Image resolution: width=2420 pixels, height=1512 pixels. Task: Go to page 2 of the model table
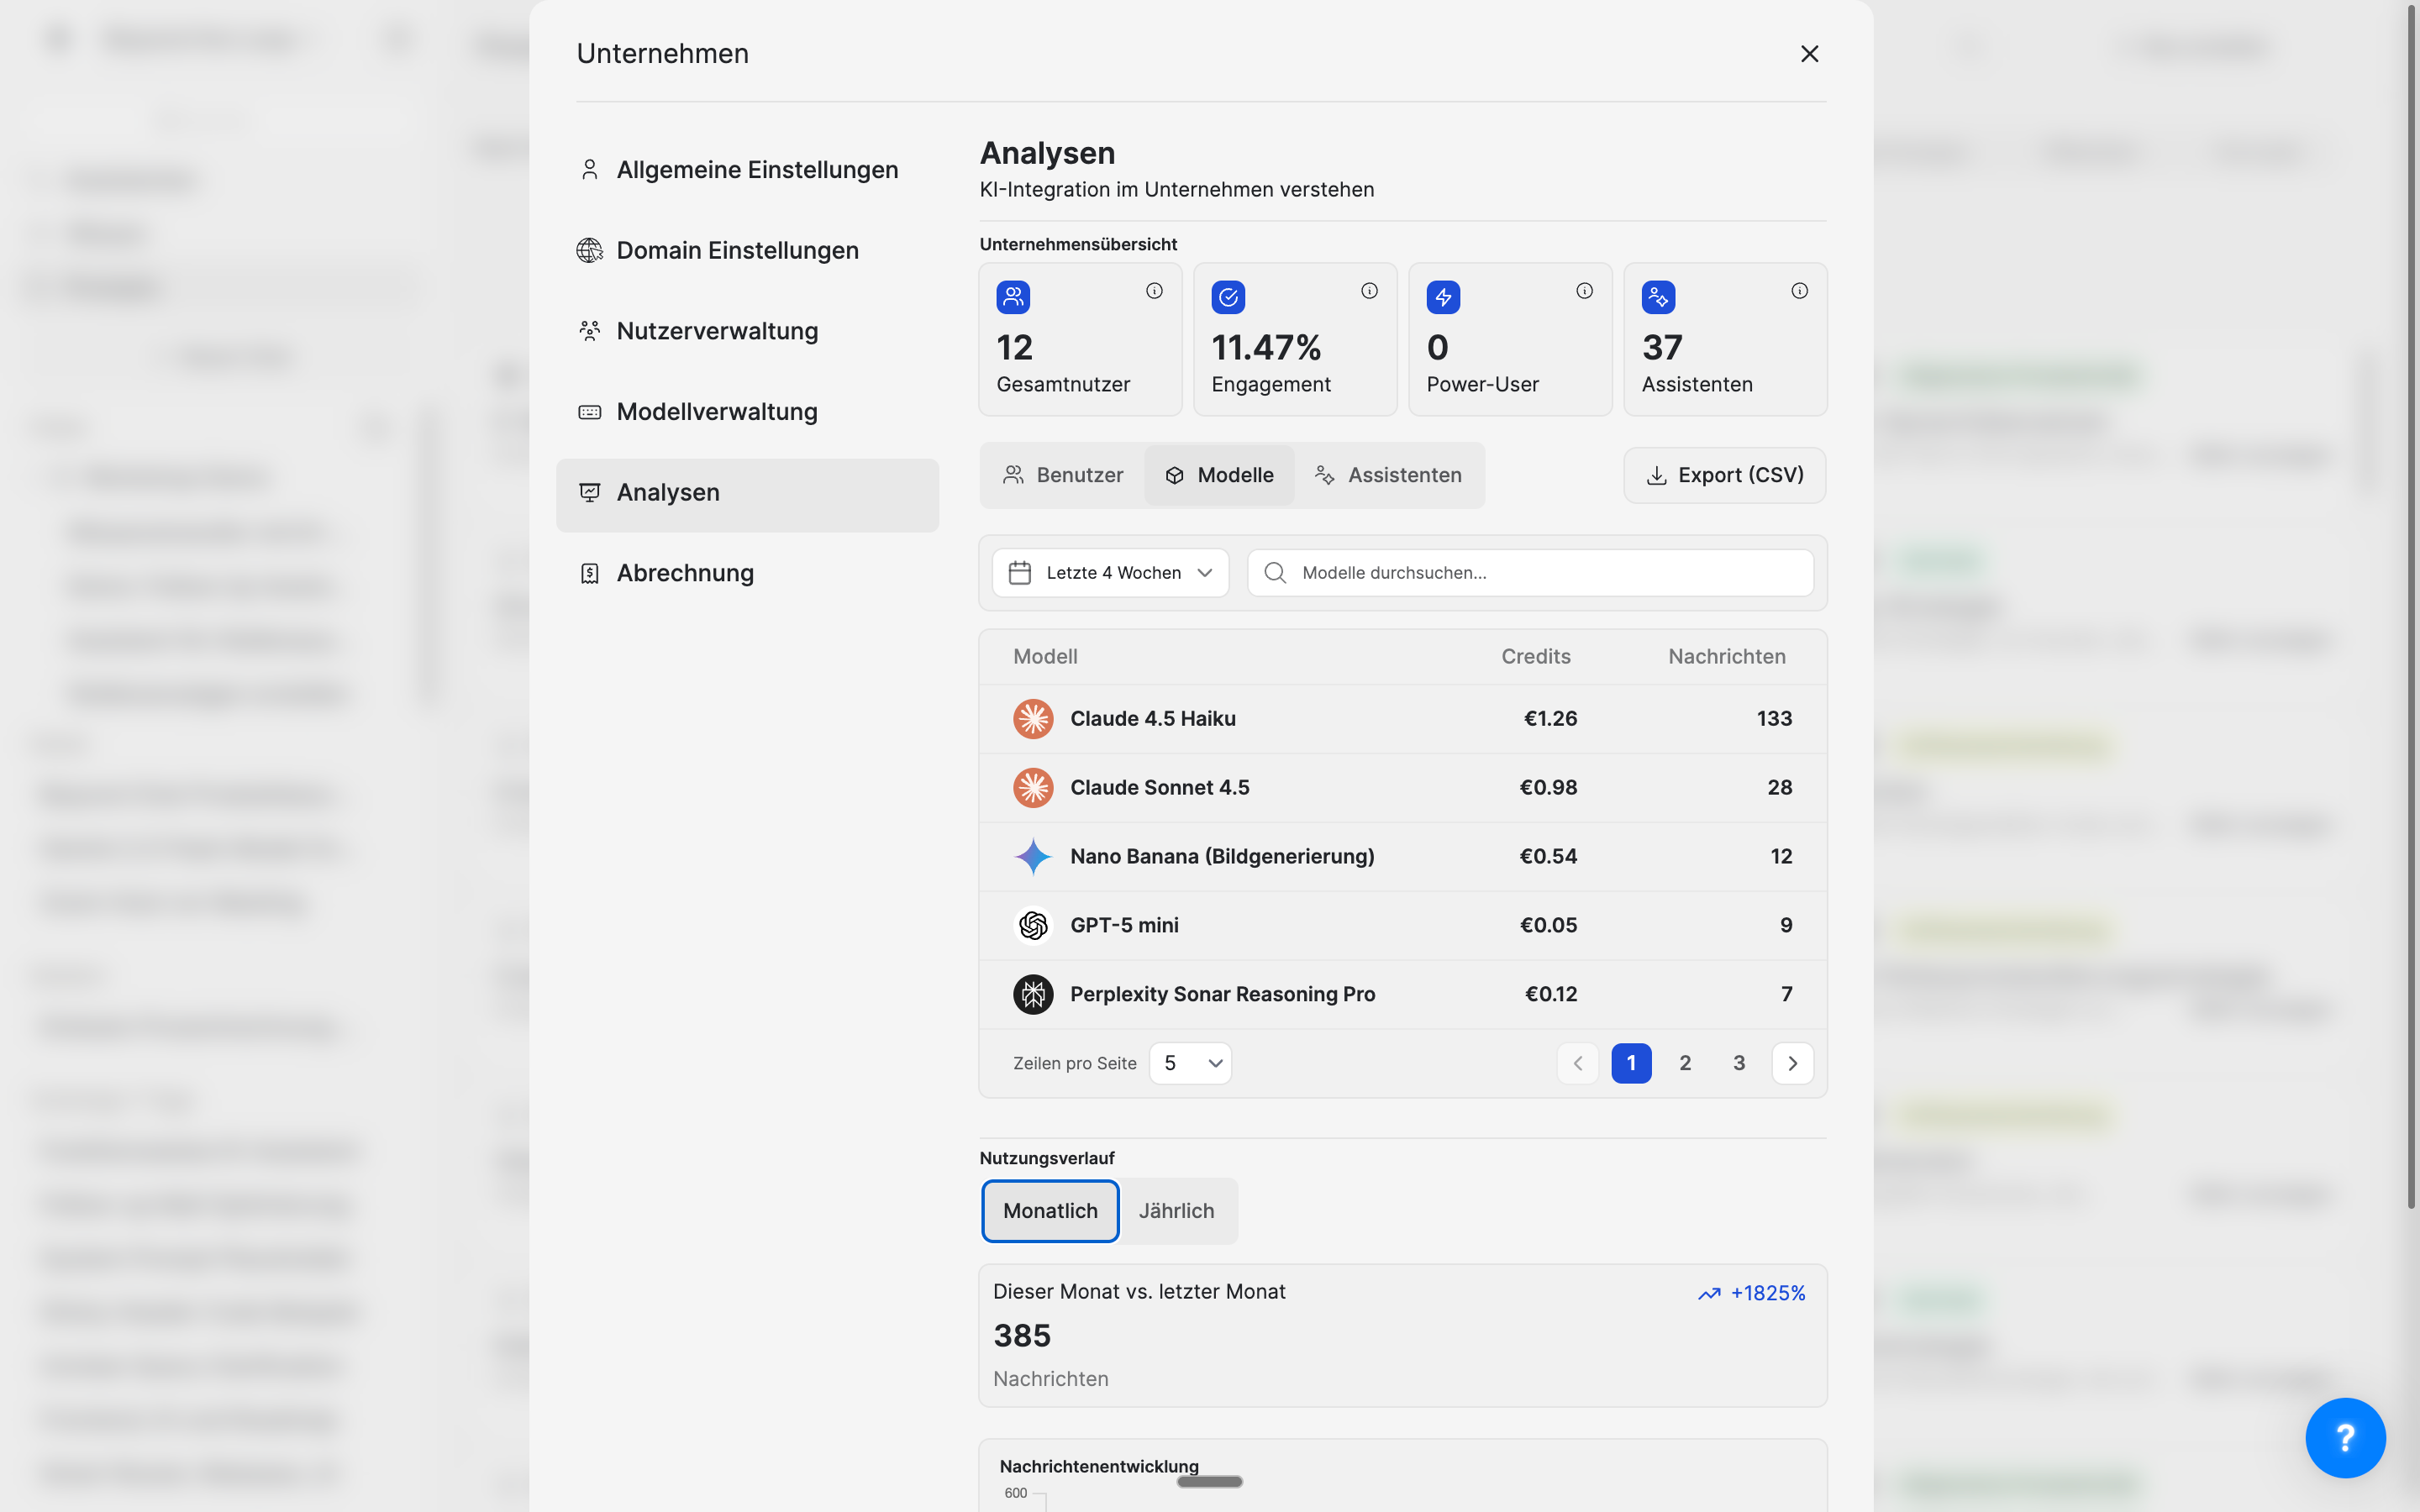(1685, 1063)
